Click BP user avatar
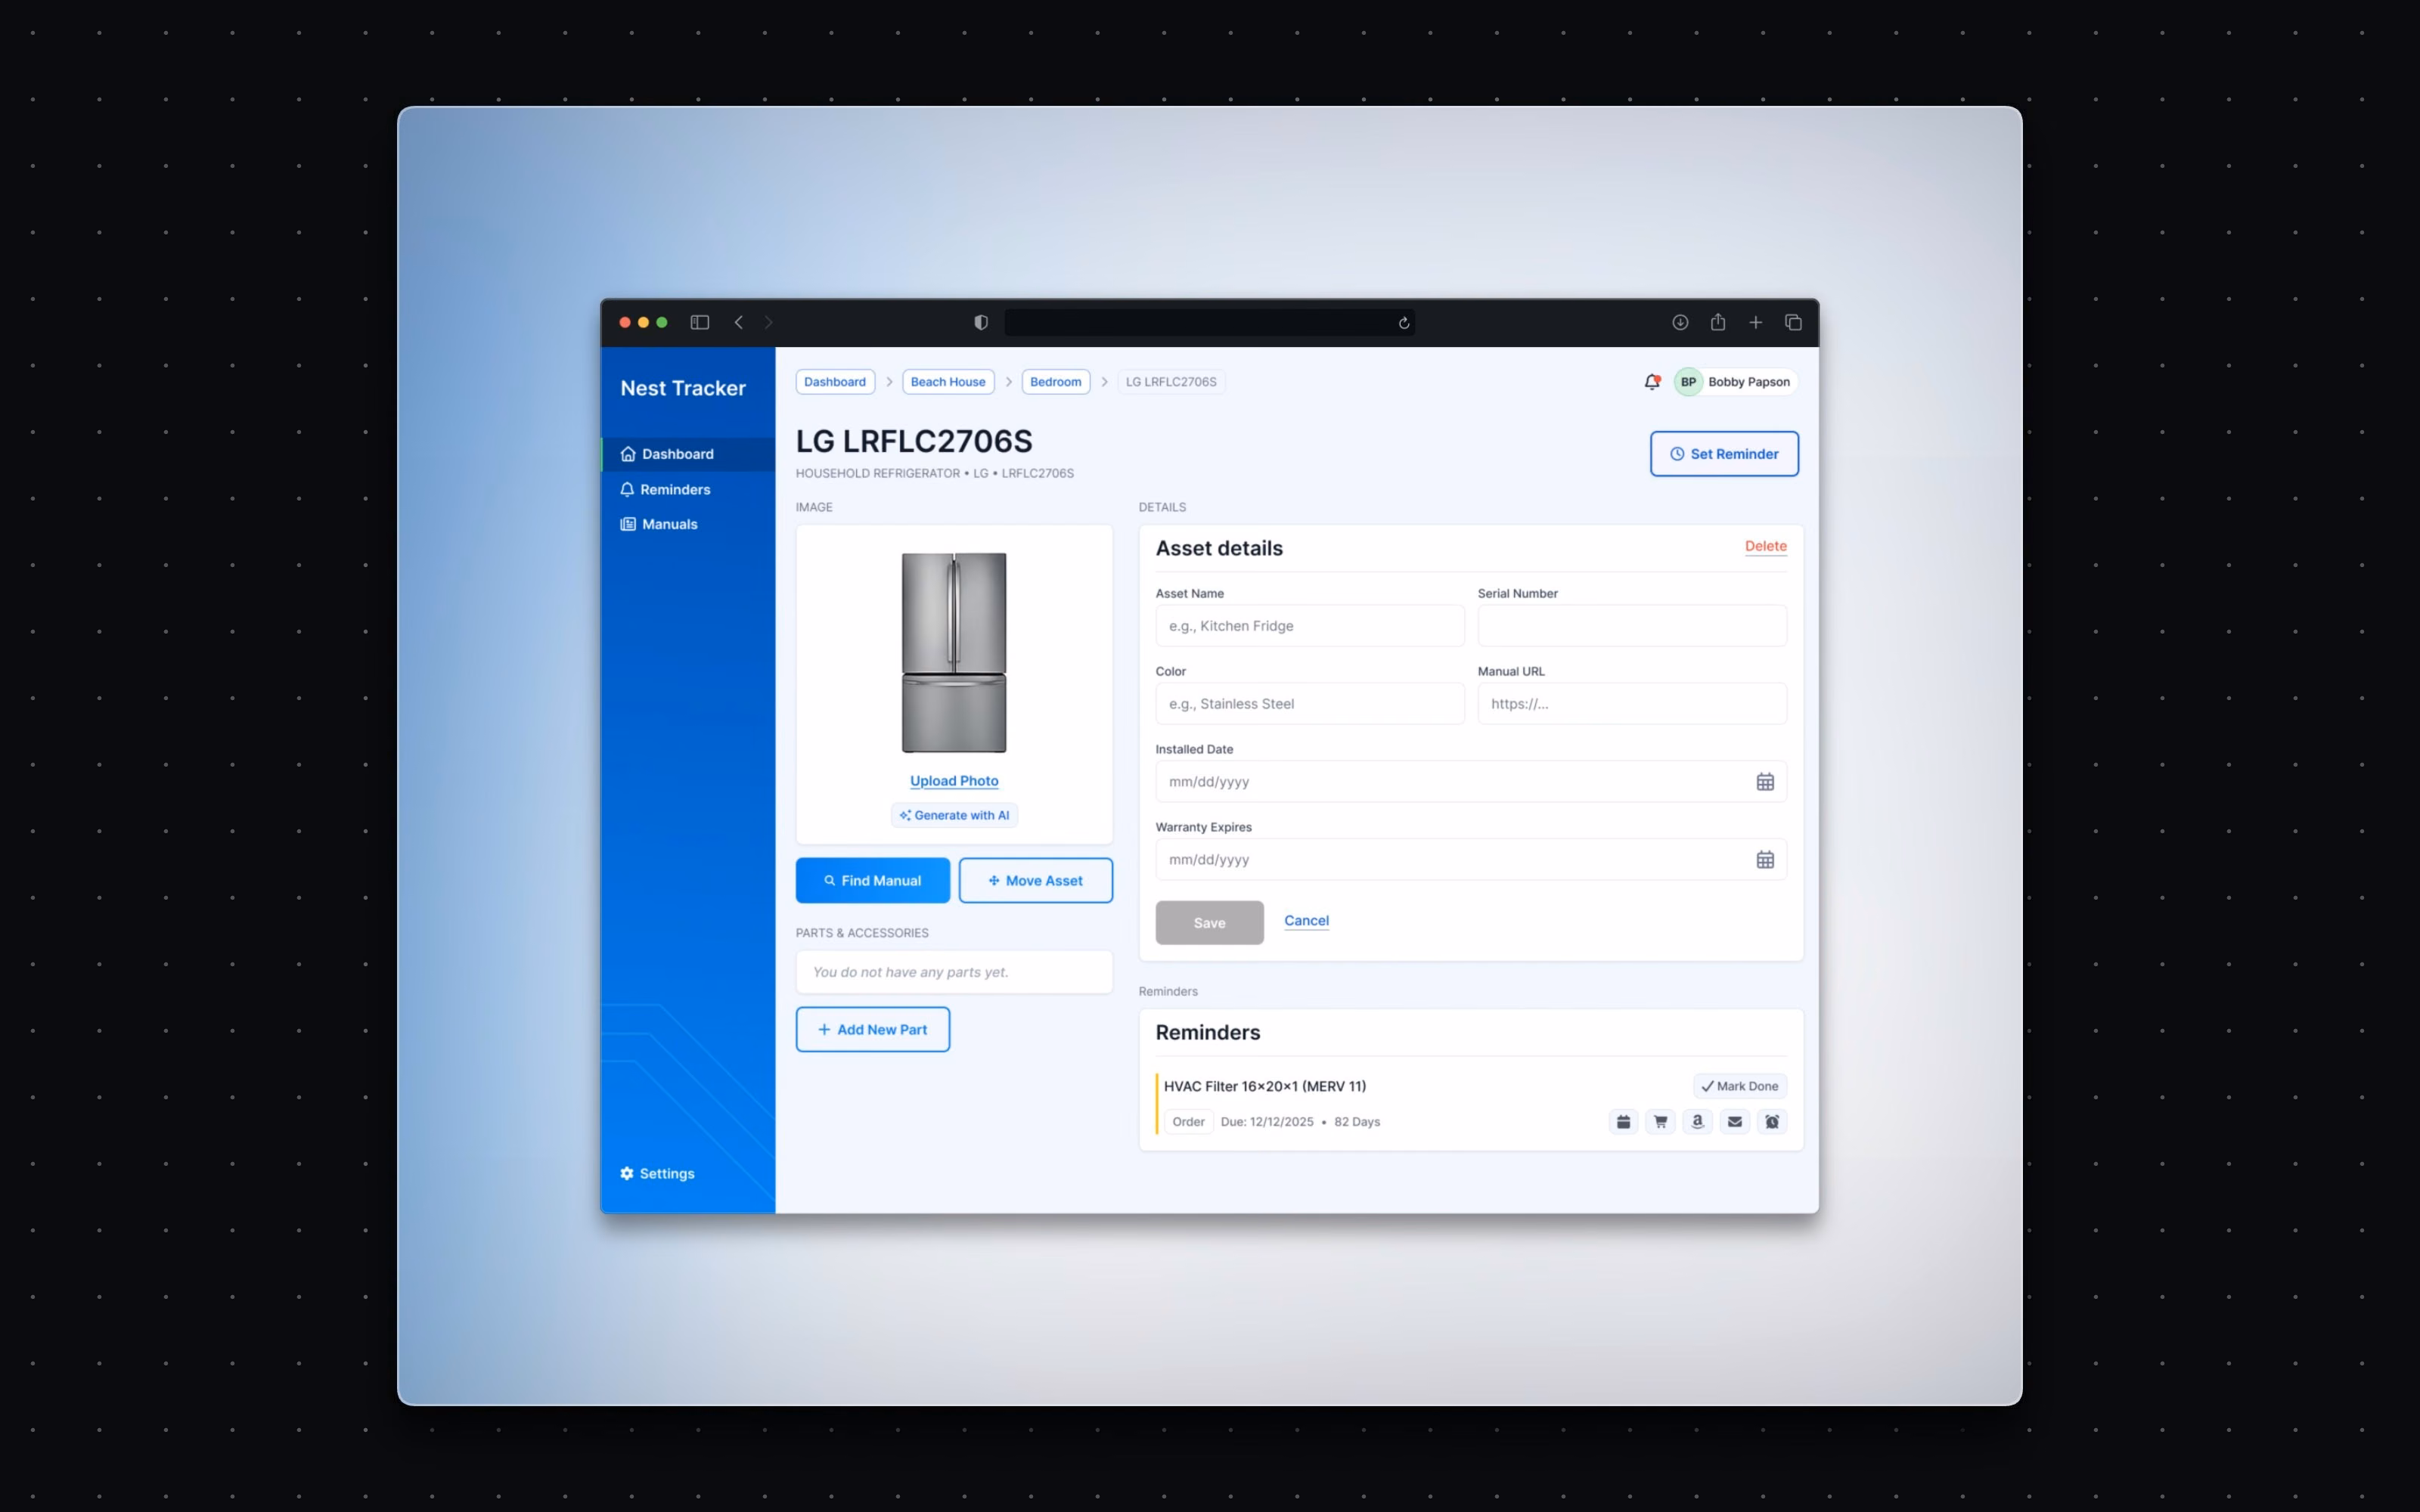2420x1512 pixels. (1688, 382)
